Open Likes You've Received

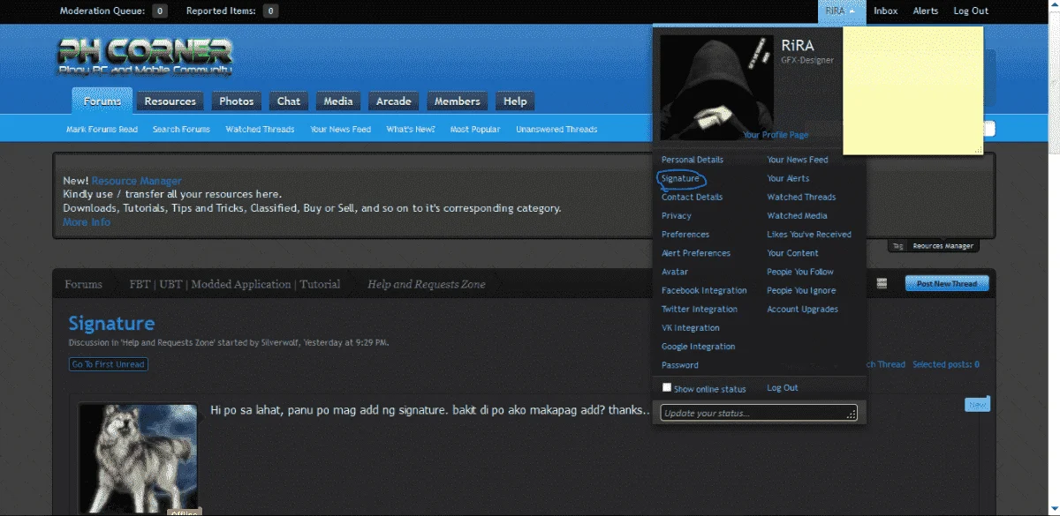tap(809, 235)
